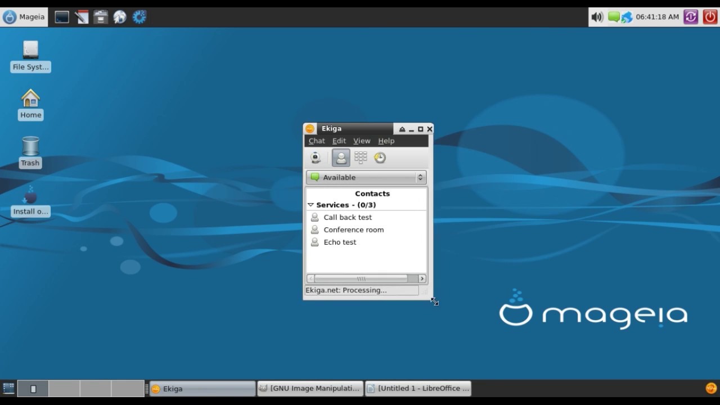This screenshot has width=720, height=405.
Task: Select the Conference room contact
Action: 354,229
